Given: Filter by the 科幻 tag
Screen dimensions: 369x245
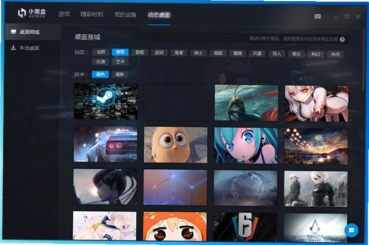Looking at the screenshot, I should pyautogui.click(x=316, y=54).
